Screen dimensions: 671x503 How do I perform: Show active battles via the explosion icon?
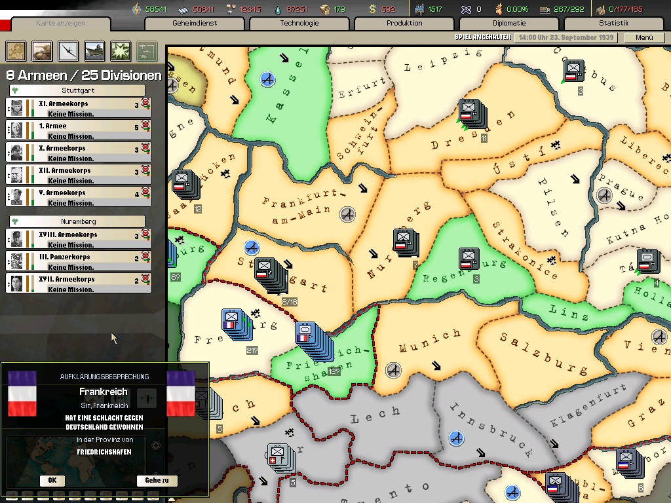(121, 51)
